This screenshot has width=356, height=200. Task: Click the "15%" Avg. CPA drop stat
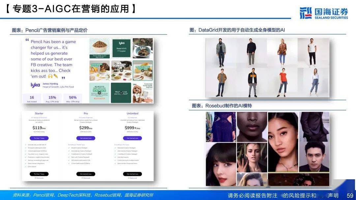(x=52, y=99)
